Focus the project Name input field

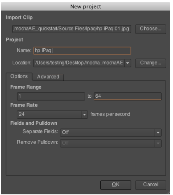(82, 51)
